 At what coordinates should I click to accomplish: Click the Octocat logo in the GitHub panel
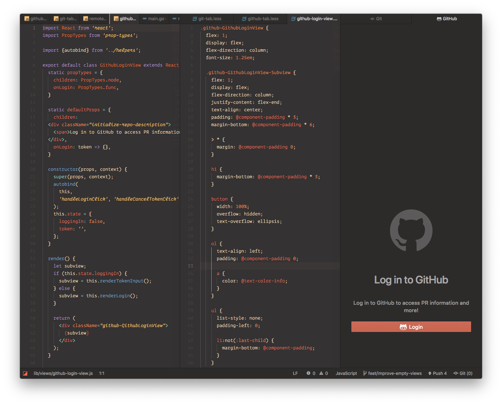pyautogui.click(x=411, y=231)
